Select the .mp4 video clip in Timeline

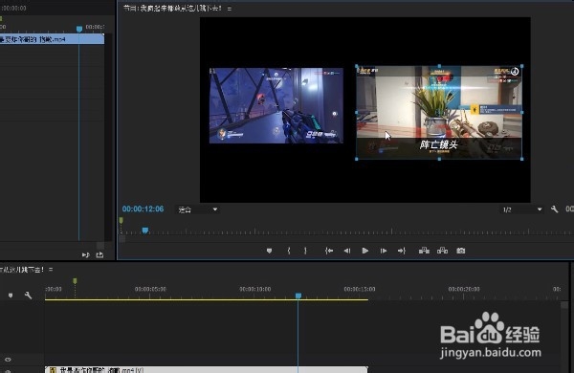[x=206, y=370]
